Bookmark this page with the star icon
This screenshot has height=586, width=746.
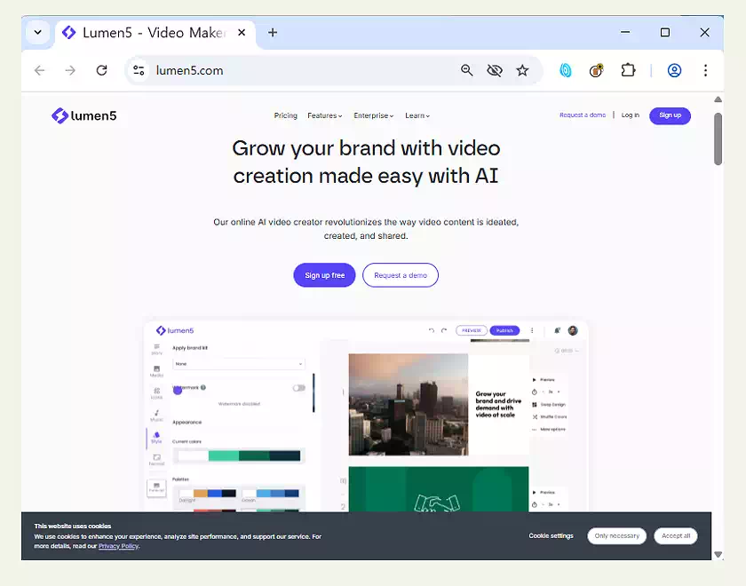[x=522, y=70]
